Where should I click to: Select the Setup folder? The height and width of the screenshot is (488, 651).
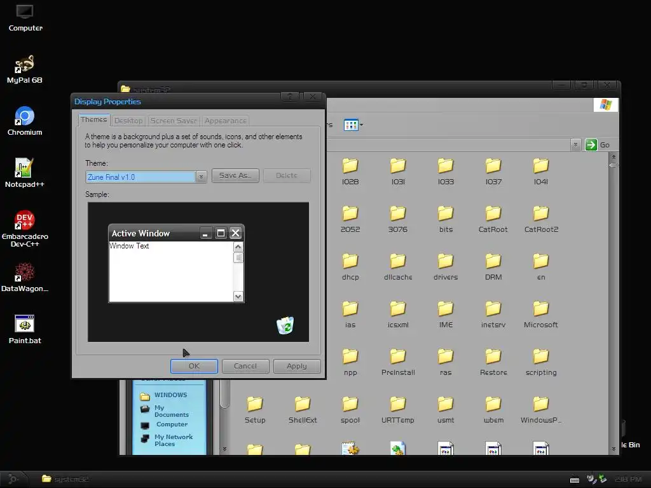click(x=254, y=410)
